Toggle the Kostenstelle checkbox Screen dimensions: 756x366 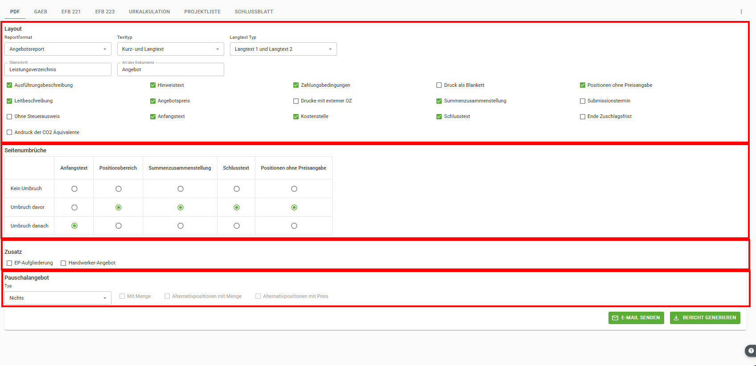[296, 117]
